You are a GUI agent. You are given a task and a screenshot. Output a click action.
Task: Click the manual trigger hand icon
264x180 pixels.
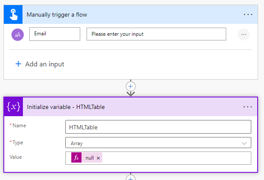[12, 14]
